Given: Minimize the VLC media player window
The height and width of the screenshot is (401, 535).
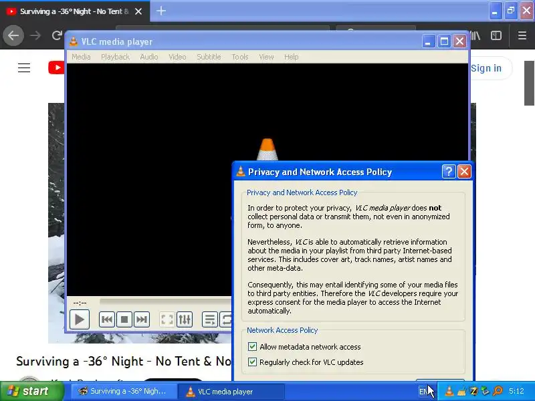Looking at the screenshot, I should tap(428, 41).
